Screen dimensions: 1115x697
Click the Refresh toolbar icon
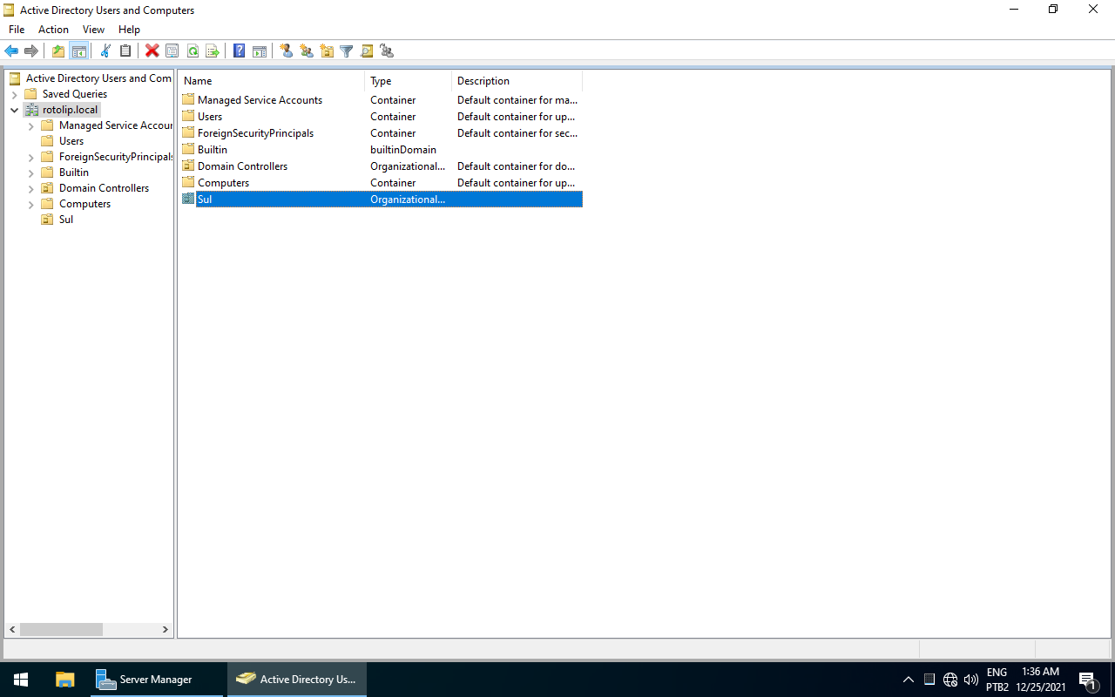click(x=193, y=51)
